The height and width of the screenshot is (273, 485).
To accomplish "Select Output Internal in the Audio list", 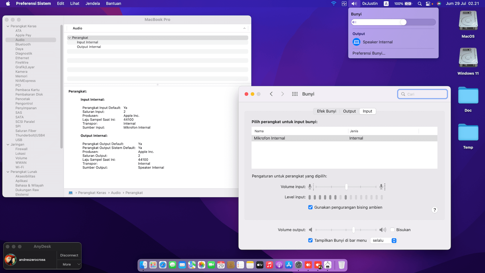I will (89, 47).
